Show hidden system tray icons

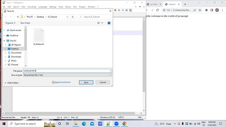[x=175, y=124]
